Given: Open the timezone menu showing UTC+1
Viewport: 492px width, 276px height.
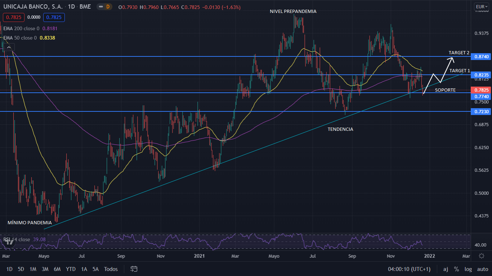Looking at the screenshot, I should (x=409, y=269).
